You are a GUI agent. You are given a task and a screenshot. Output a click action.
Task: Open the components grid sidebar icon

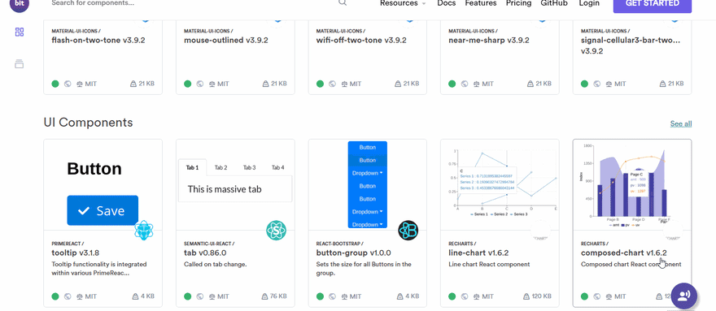pyautogui.click(x=20, y=32)
